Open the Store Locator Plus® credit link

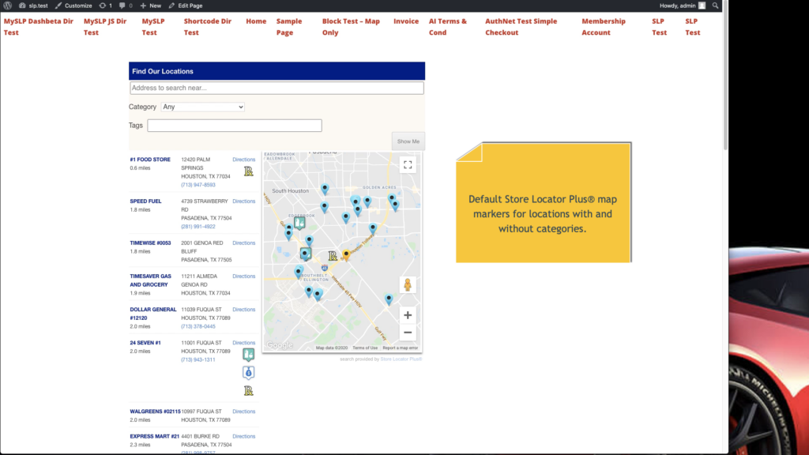pyautogui.click(x=401, y=359)
